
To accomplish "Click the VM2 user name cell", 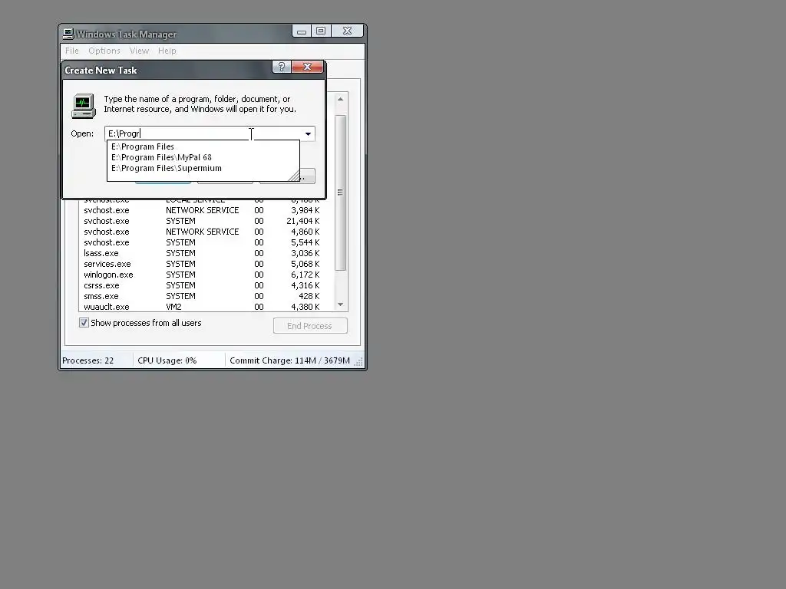I will point(174,307).
